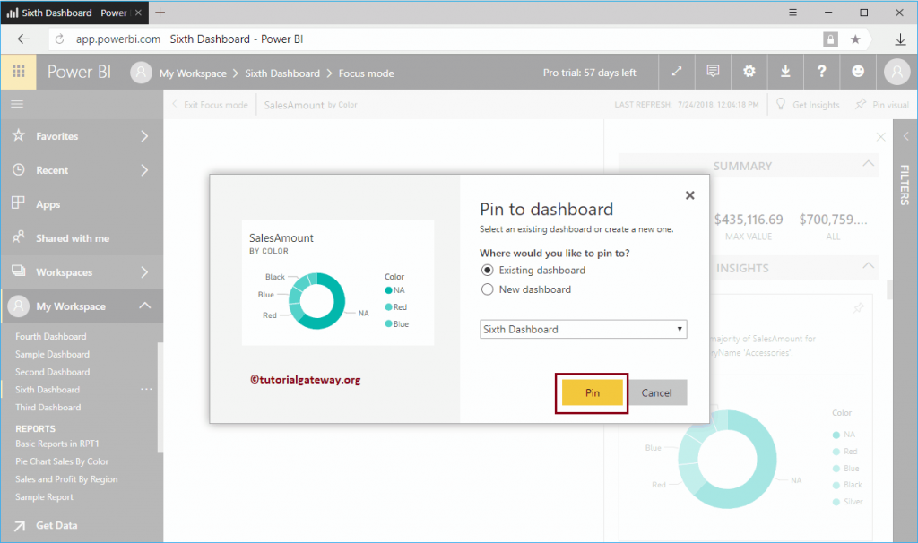This screenshot has height=543, width=918.
Task: Click Cancel in the dialog
Action: [x=656, y=392]
